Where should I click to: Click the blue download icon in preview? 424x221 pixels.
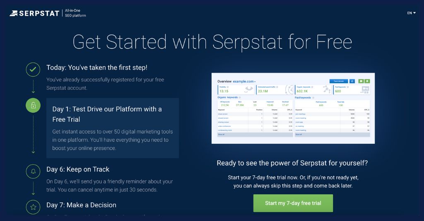click(x=352, y=81)
